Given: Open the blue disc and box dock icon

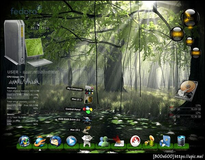Looking at the screenshot, I should (165, 141).
